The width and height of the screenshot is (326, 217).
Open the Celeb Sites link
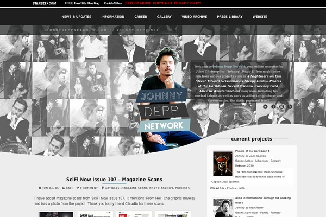click(x=113, y=3)
